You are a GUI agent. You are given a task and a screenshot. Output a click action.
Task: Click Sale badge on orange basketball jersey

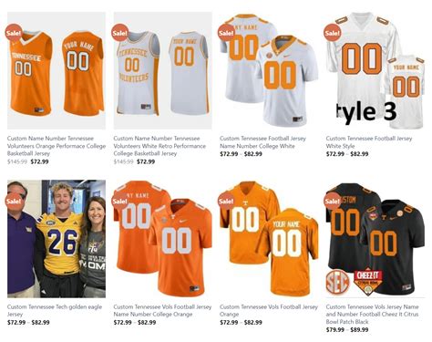[x=14, y=33]
